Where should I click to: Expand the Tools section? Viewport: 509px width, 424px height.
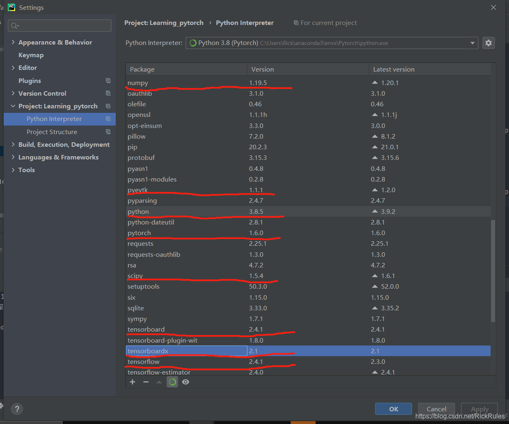click(x=13, y=170)
